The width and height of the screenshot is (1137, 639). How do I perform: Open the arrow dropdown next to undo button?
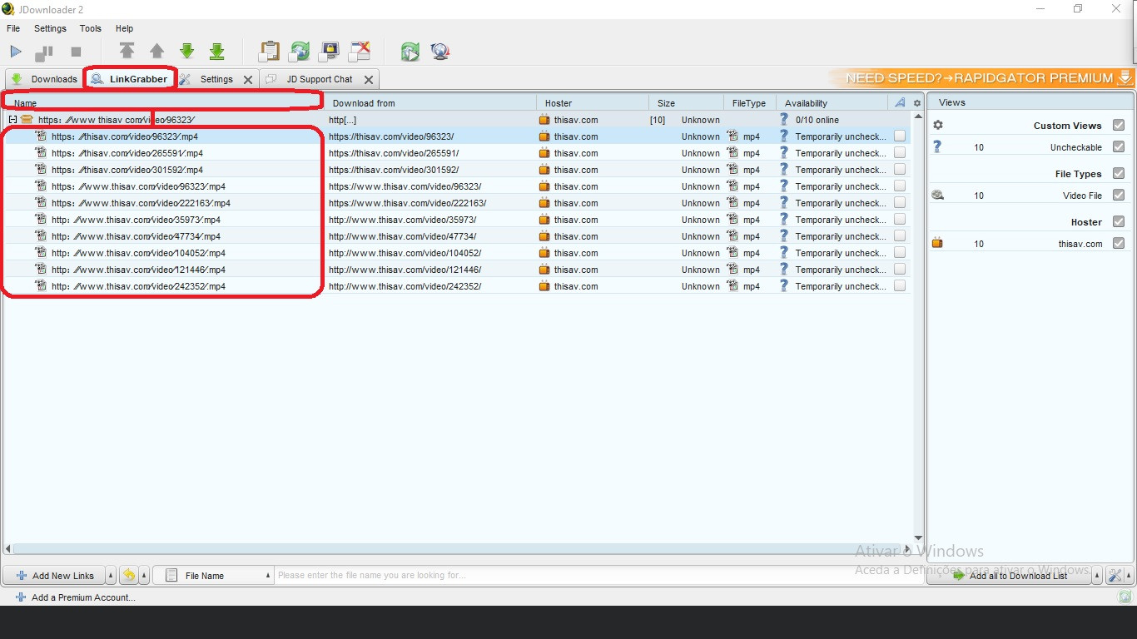[x=144, y=576]
